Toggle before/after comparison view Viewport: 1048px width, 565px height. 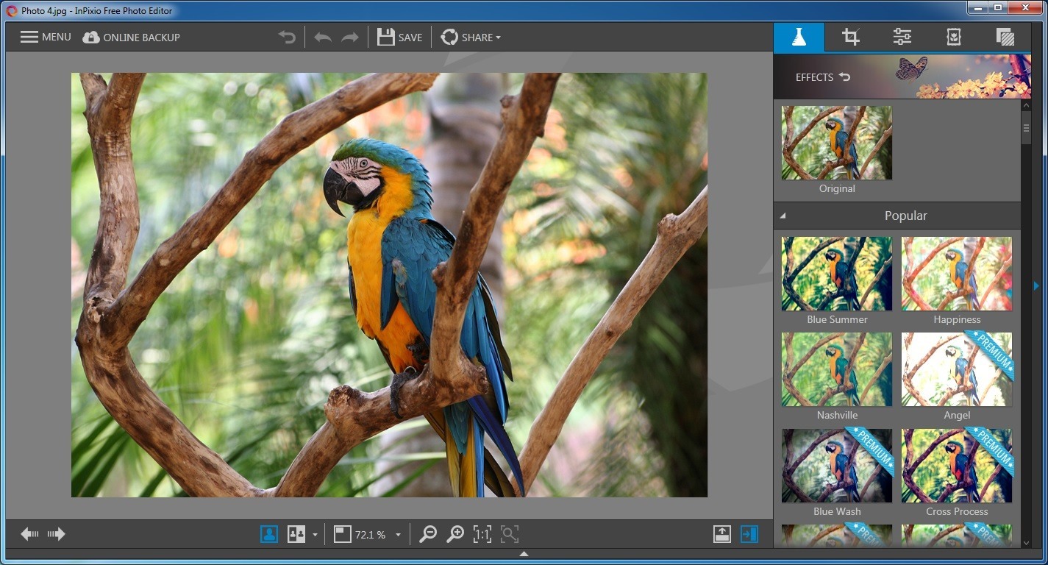pos(296,534)
